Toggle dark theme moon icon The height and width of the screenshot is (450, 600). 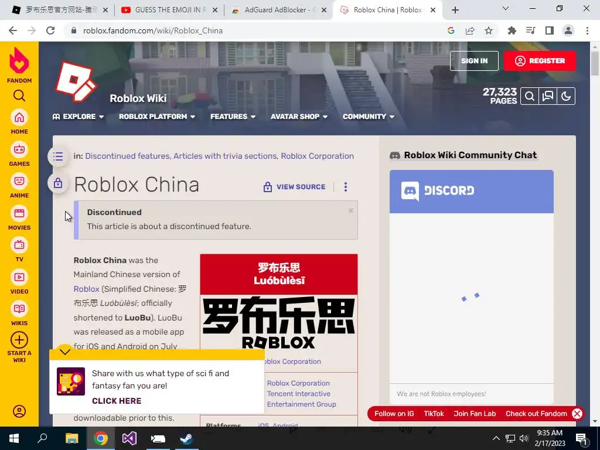click(566, 96)
